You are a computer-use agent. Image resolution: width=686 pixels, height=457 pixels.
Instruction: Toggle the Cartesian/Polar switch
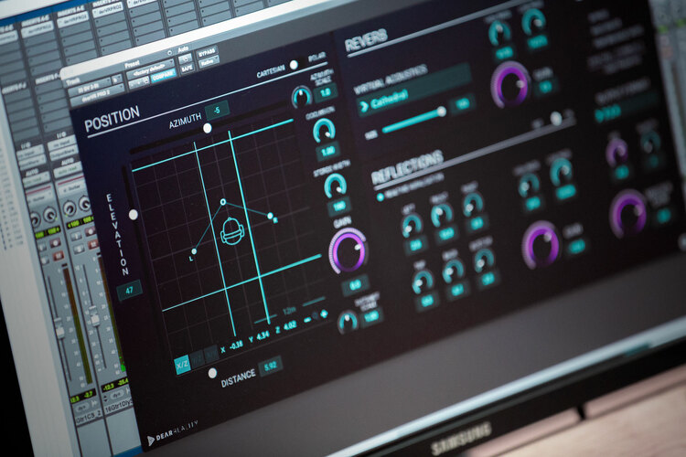[x=294, y=65]
